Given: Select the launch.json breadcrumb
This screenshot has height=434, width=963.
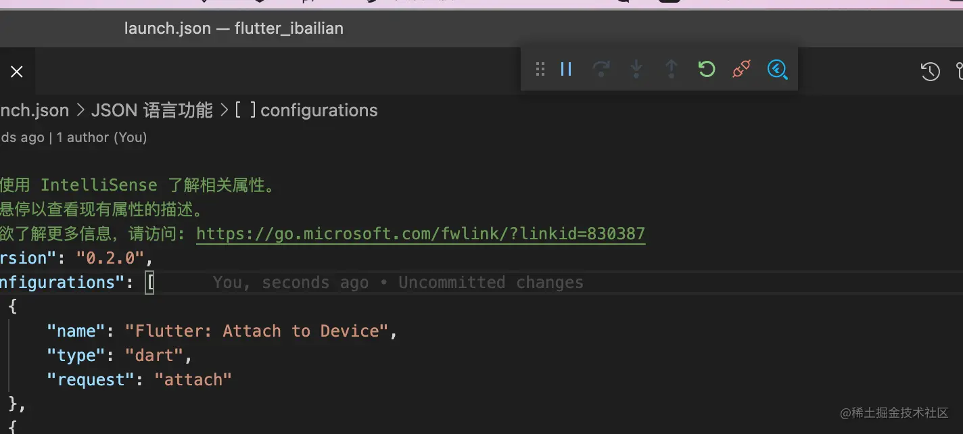Looking at the screenshot, I should point(34,110).
